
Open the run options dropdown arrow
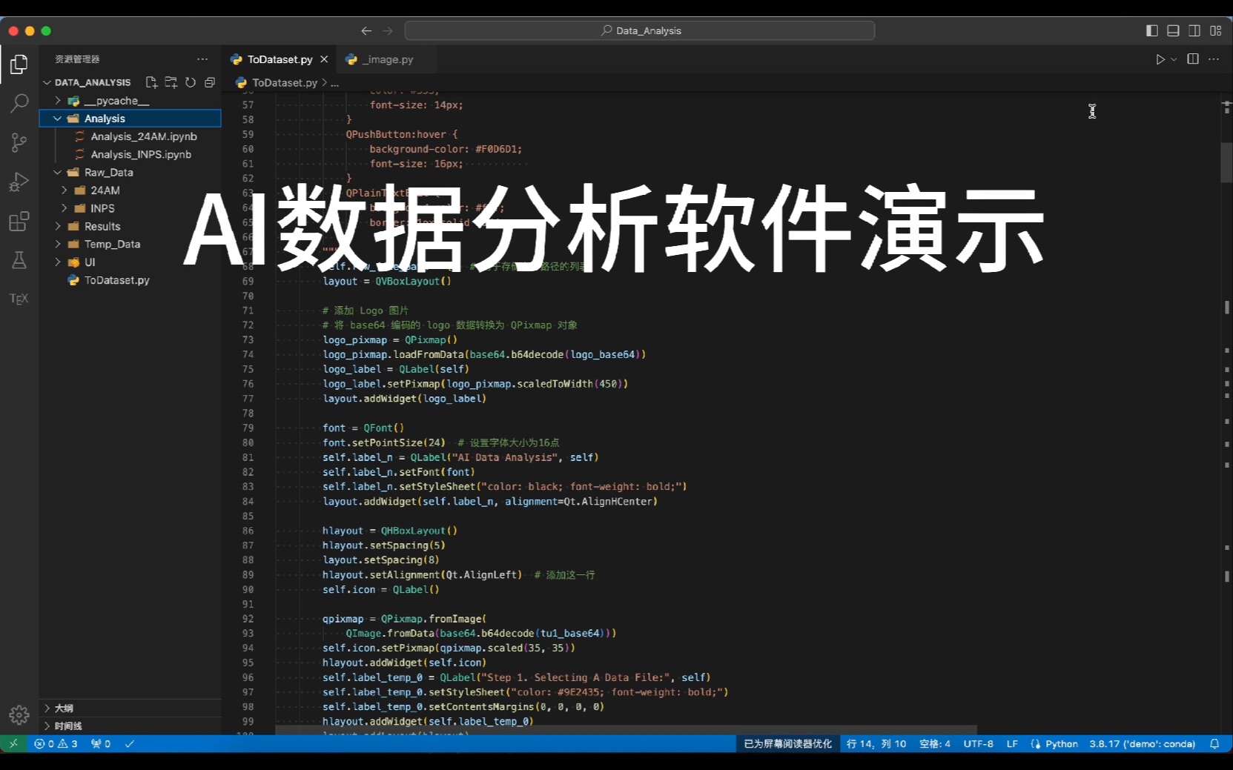pos(1174,59)
